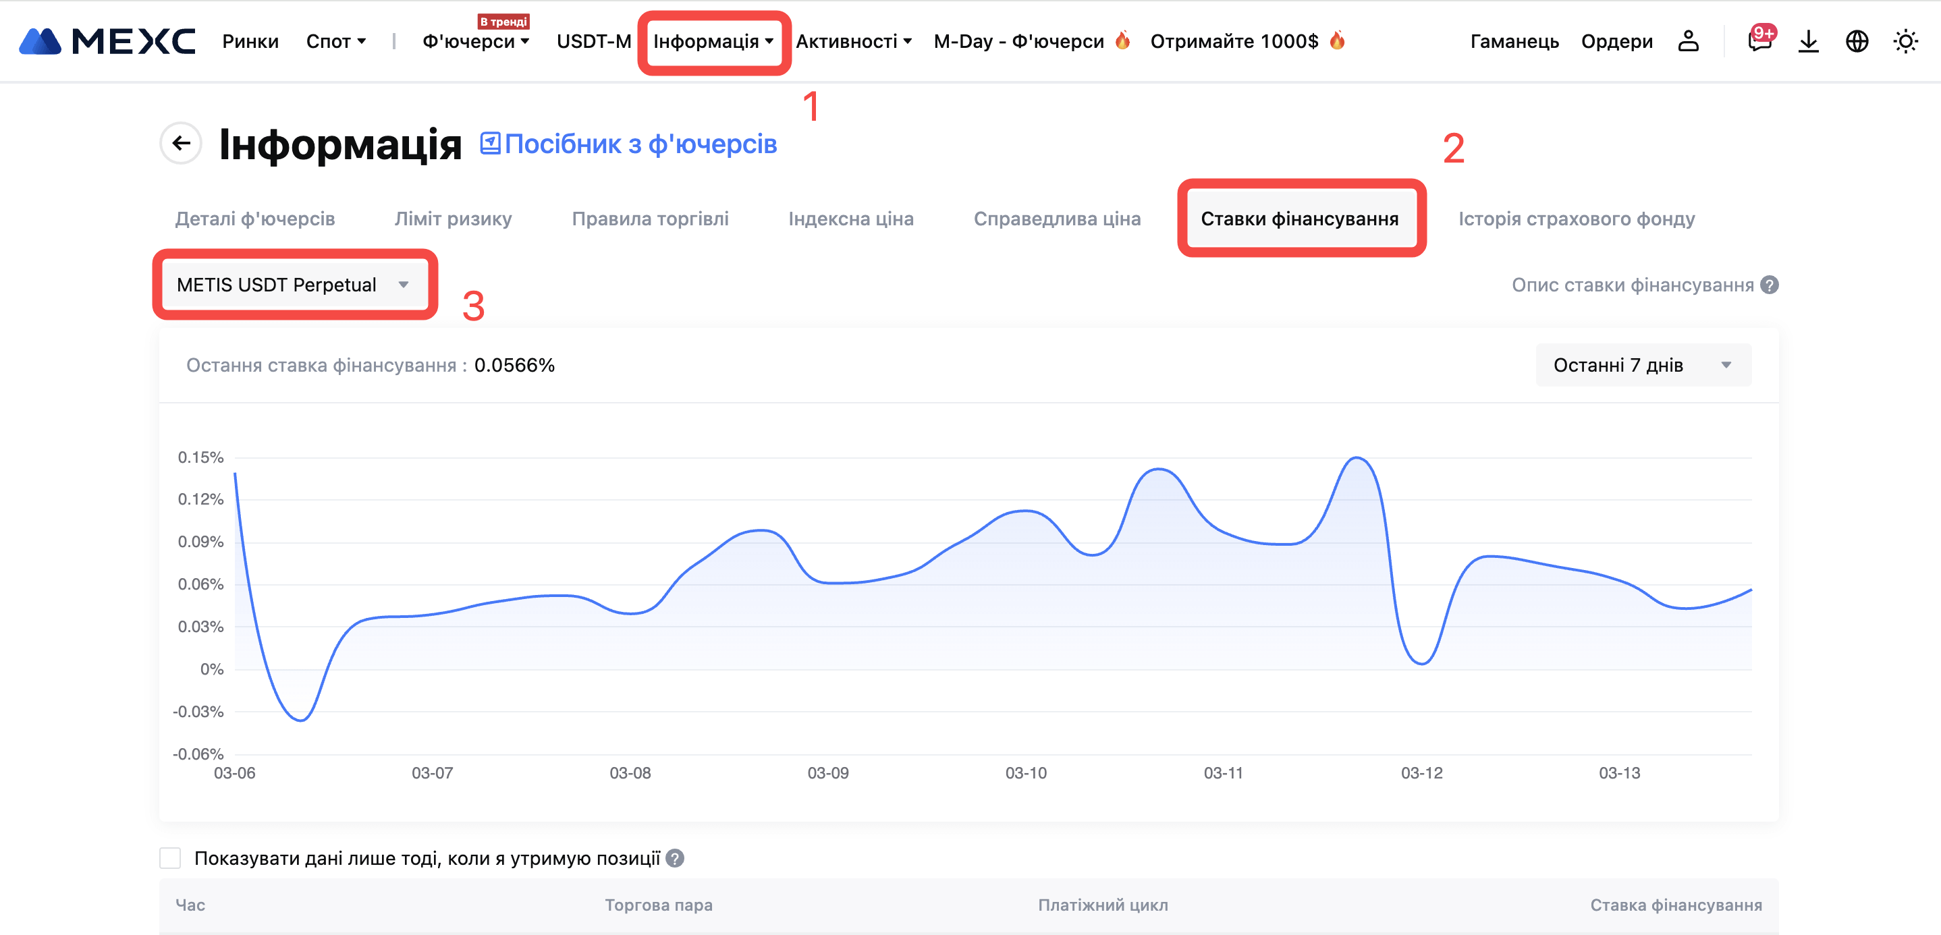This screenshot has height=935, width=1941.
Task: Switch to the Ліміт ризику tab
Action: [x=453, y=219]
